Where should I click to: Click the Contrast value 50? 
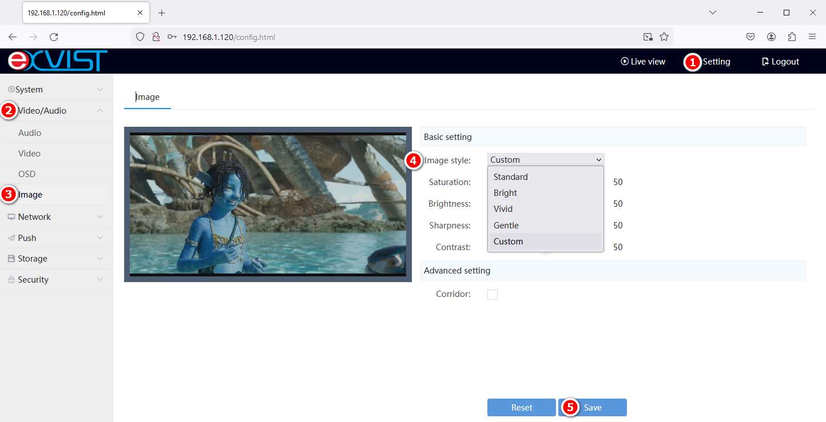618,247
